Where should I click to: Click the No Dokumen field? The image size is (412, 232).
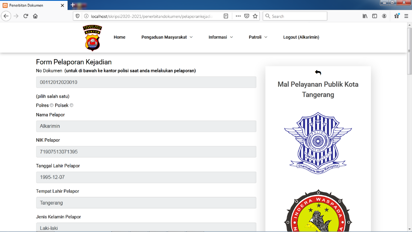[146, 82]
